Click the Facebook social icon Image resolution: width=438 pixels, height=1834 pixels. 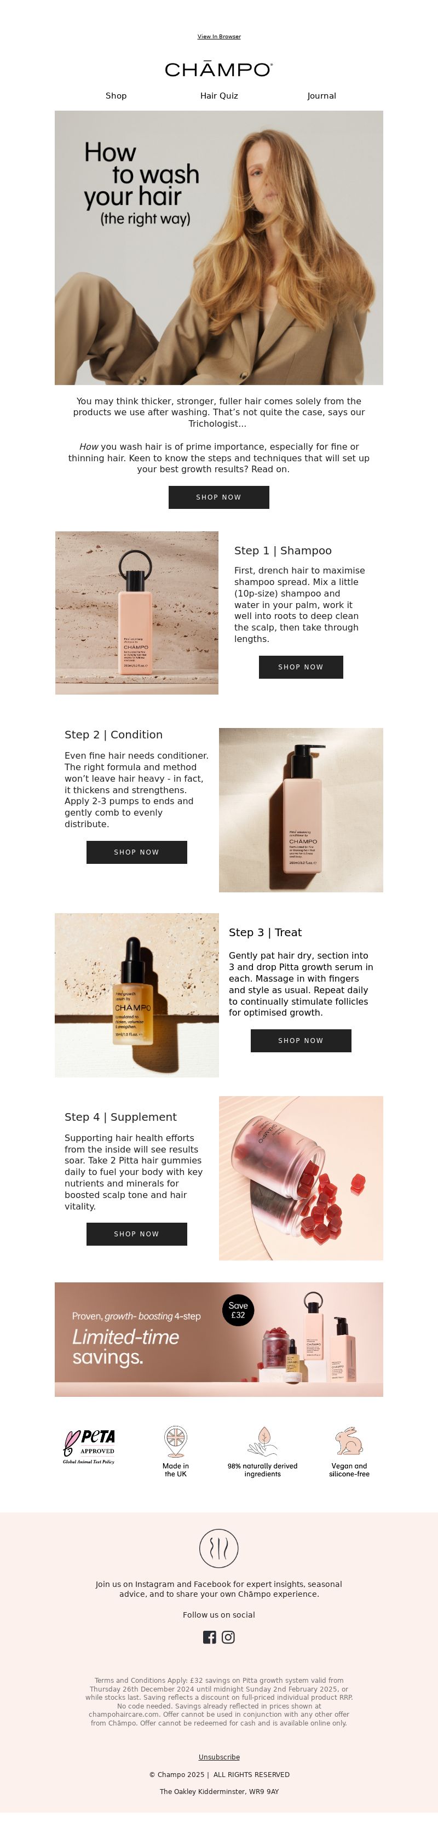(210, 1637)
